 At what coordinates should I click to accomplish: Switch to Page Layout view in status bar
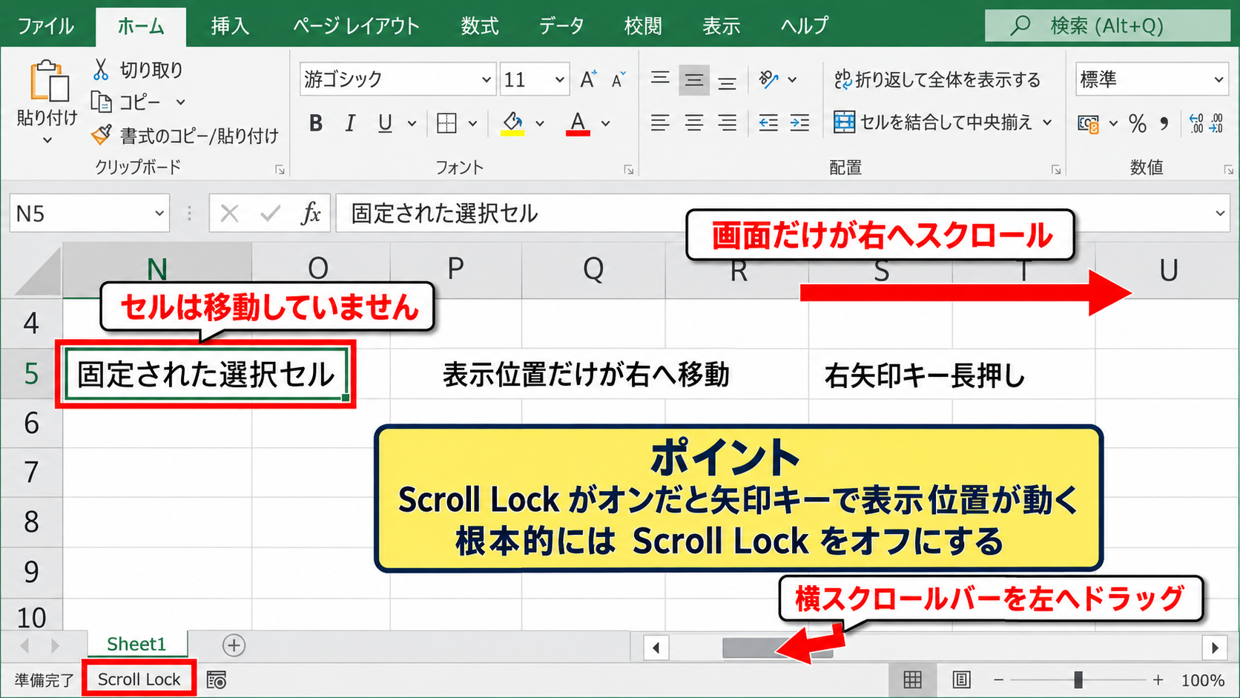(961, 679)
